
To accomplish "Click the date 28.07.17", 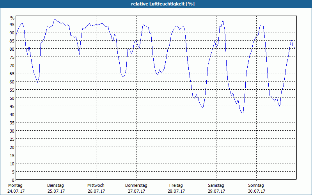I will (176, 191).
